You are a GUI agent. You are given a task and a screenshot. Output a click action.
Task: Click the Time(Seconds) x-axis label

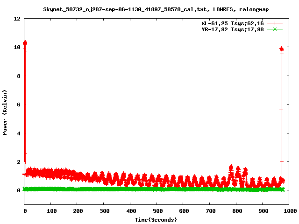(x=156, y=220)
